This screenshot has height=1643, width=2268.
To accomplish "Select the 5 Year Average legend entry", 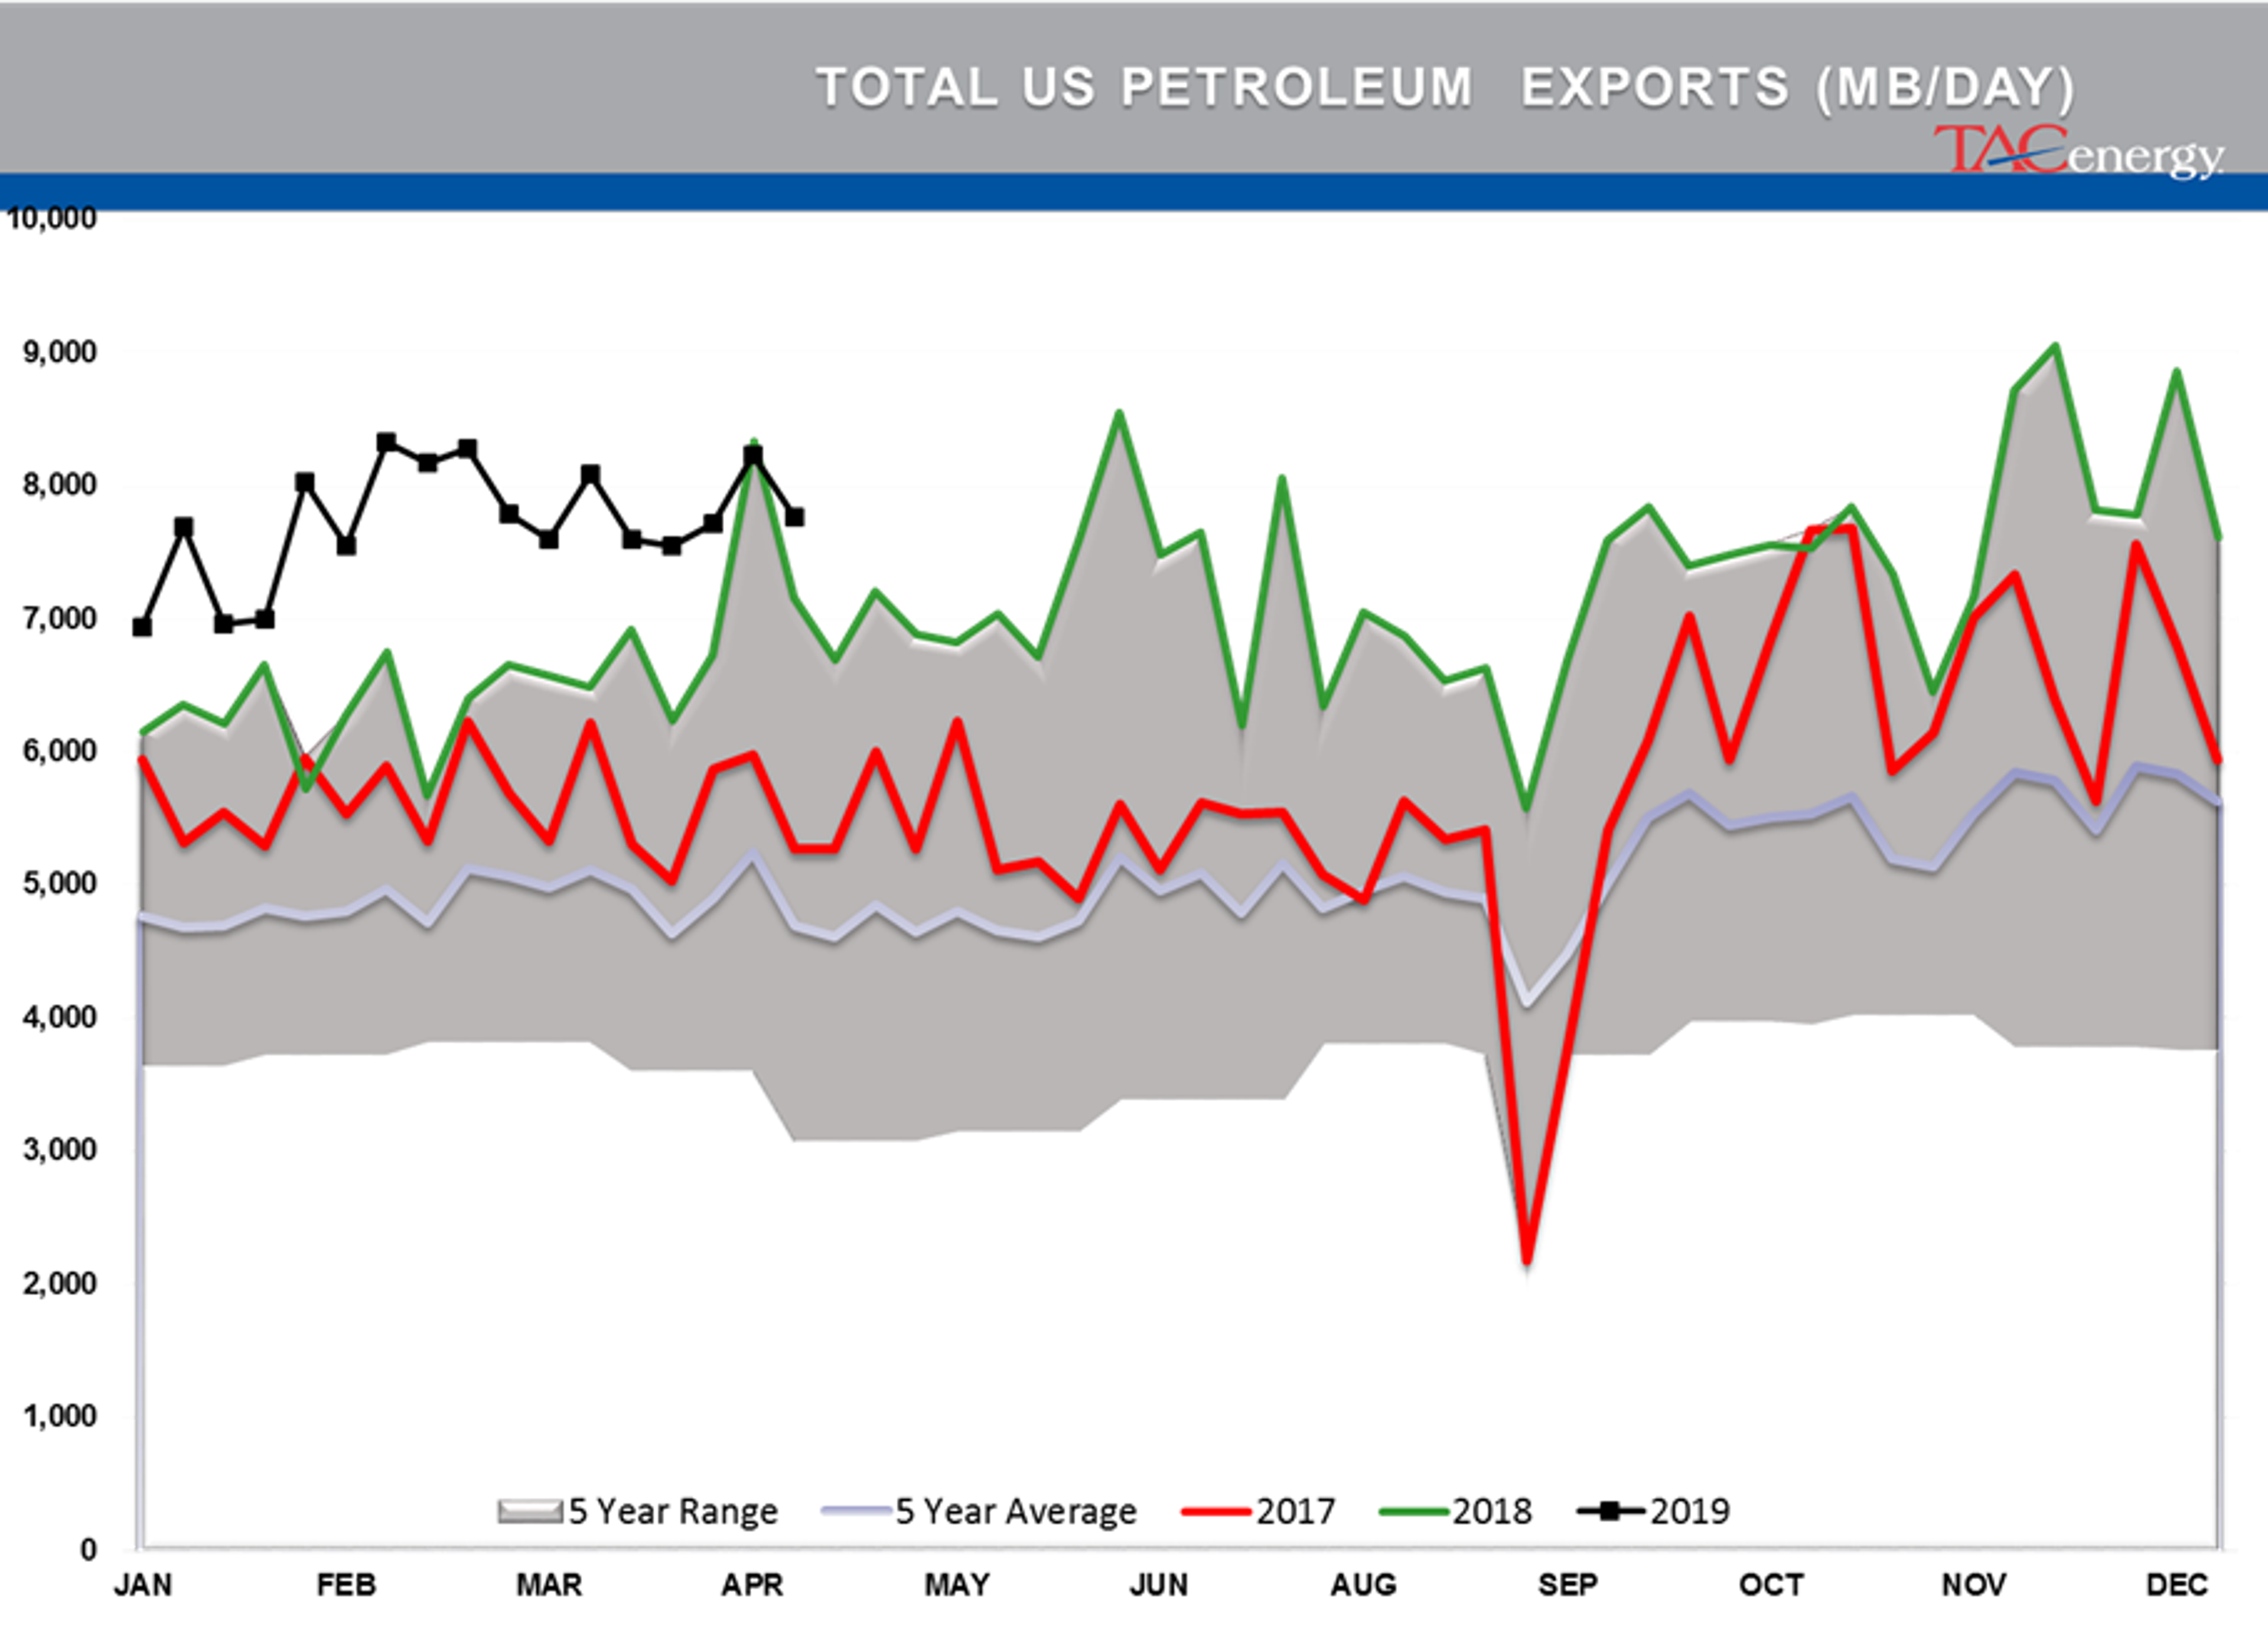I will click(979, 1511).
